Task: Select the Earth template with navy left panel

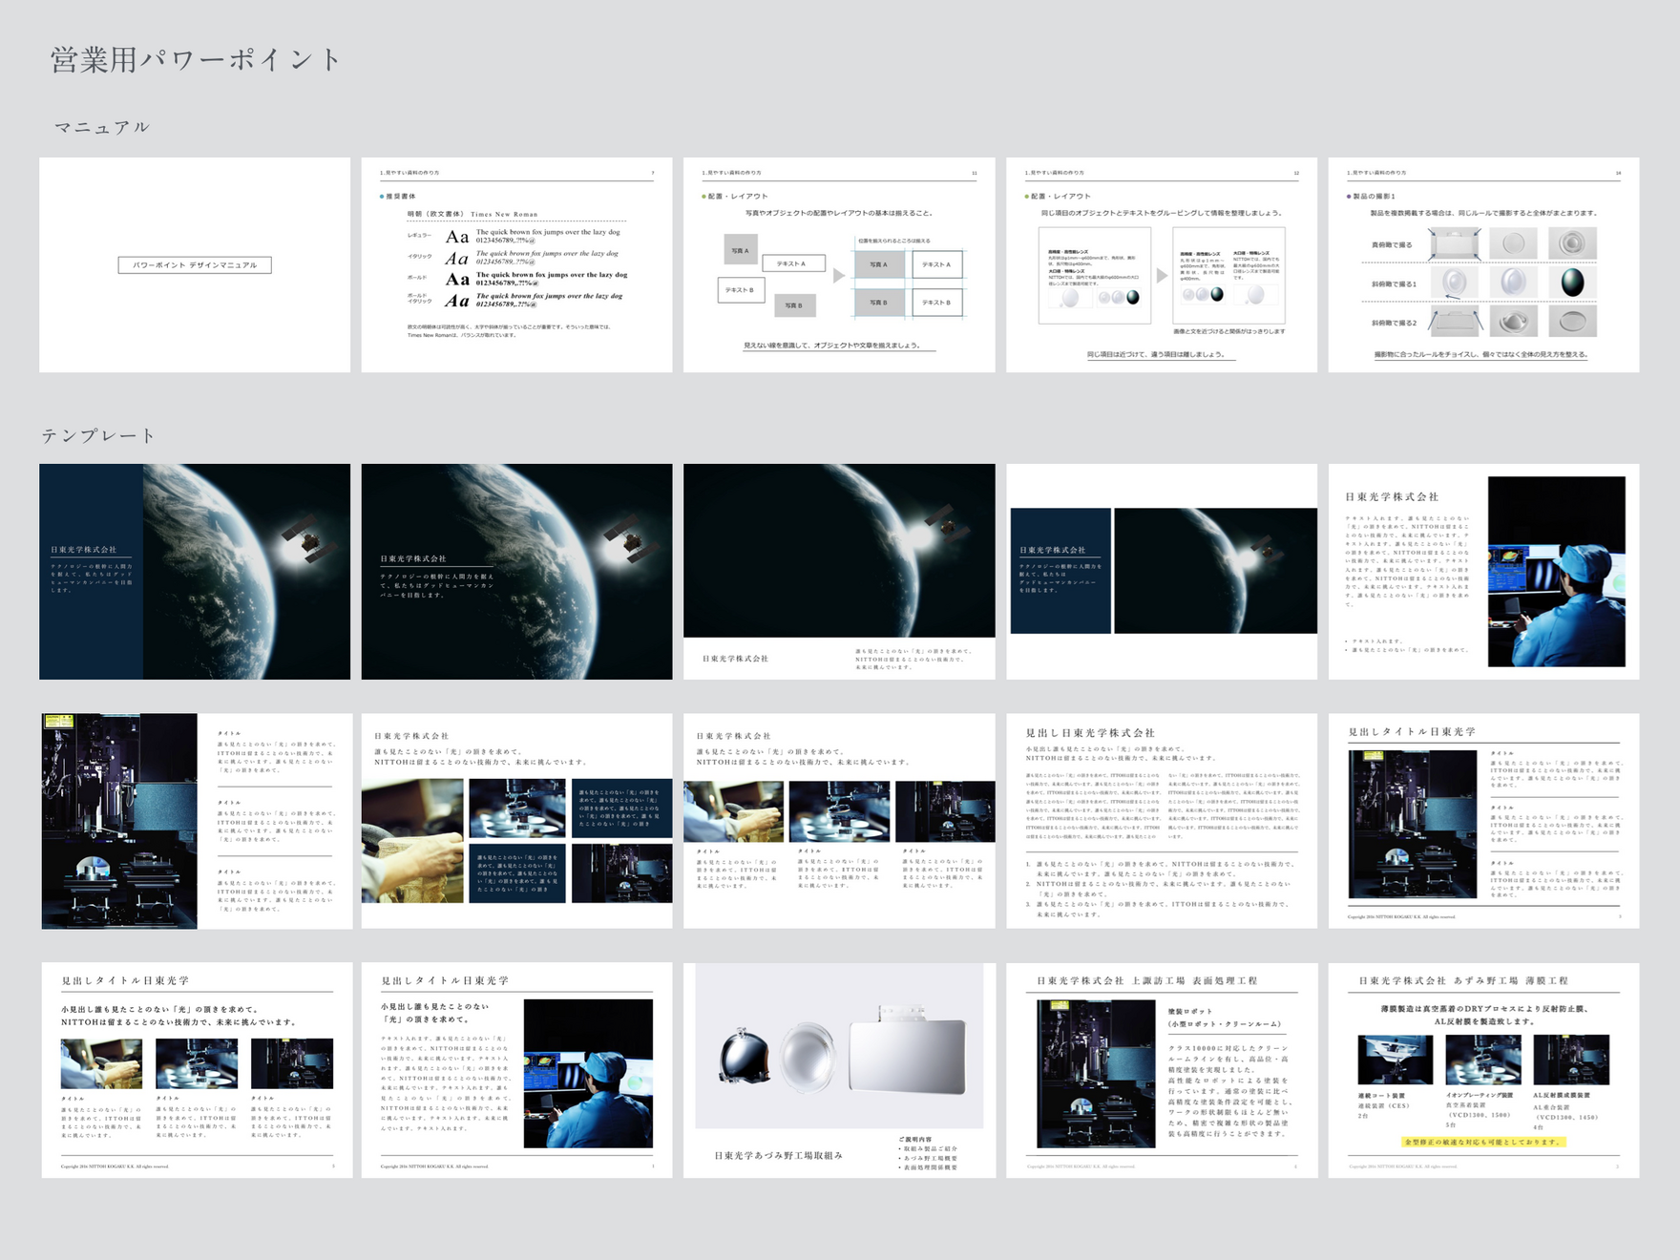Action: (195, 572)
